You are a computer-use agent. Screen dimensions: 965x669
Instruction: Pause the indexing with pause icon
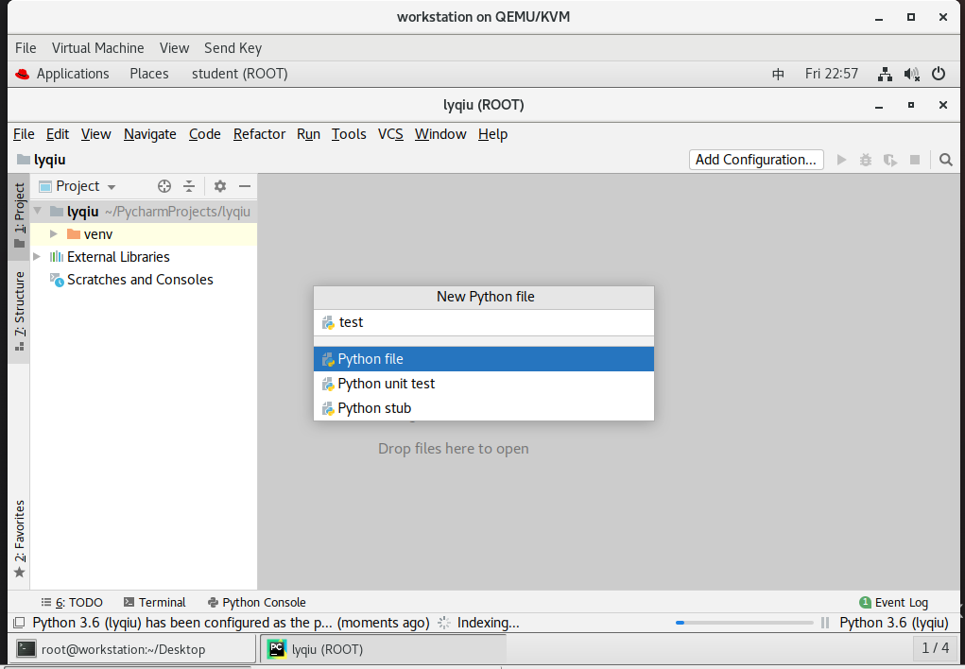[825, 623]
